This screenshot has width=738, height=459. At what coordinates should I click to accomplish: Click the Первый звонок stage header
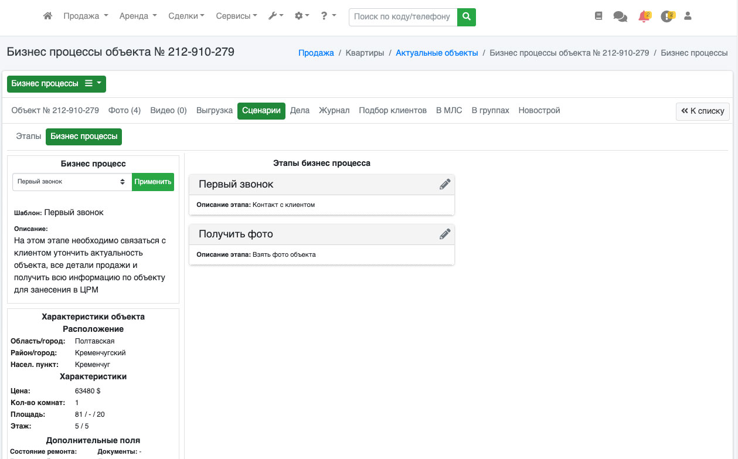coord(322,185)
